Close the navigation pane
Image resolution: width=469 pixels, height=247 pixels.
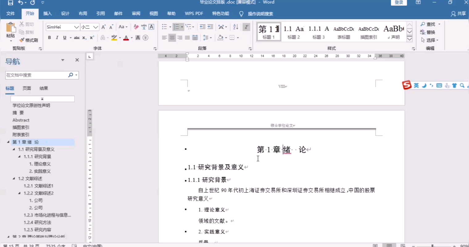[77, 60]
